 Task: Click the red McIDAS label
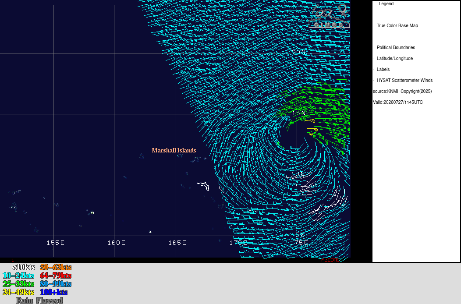330,260
